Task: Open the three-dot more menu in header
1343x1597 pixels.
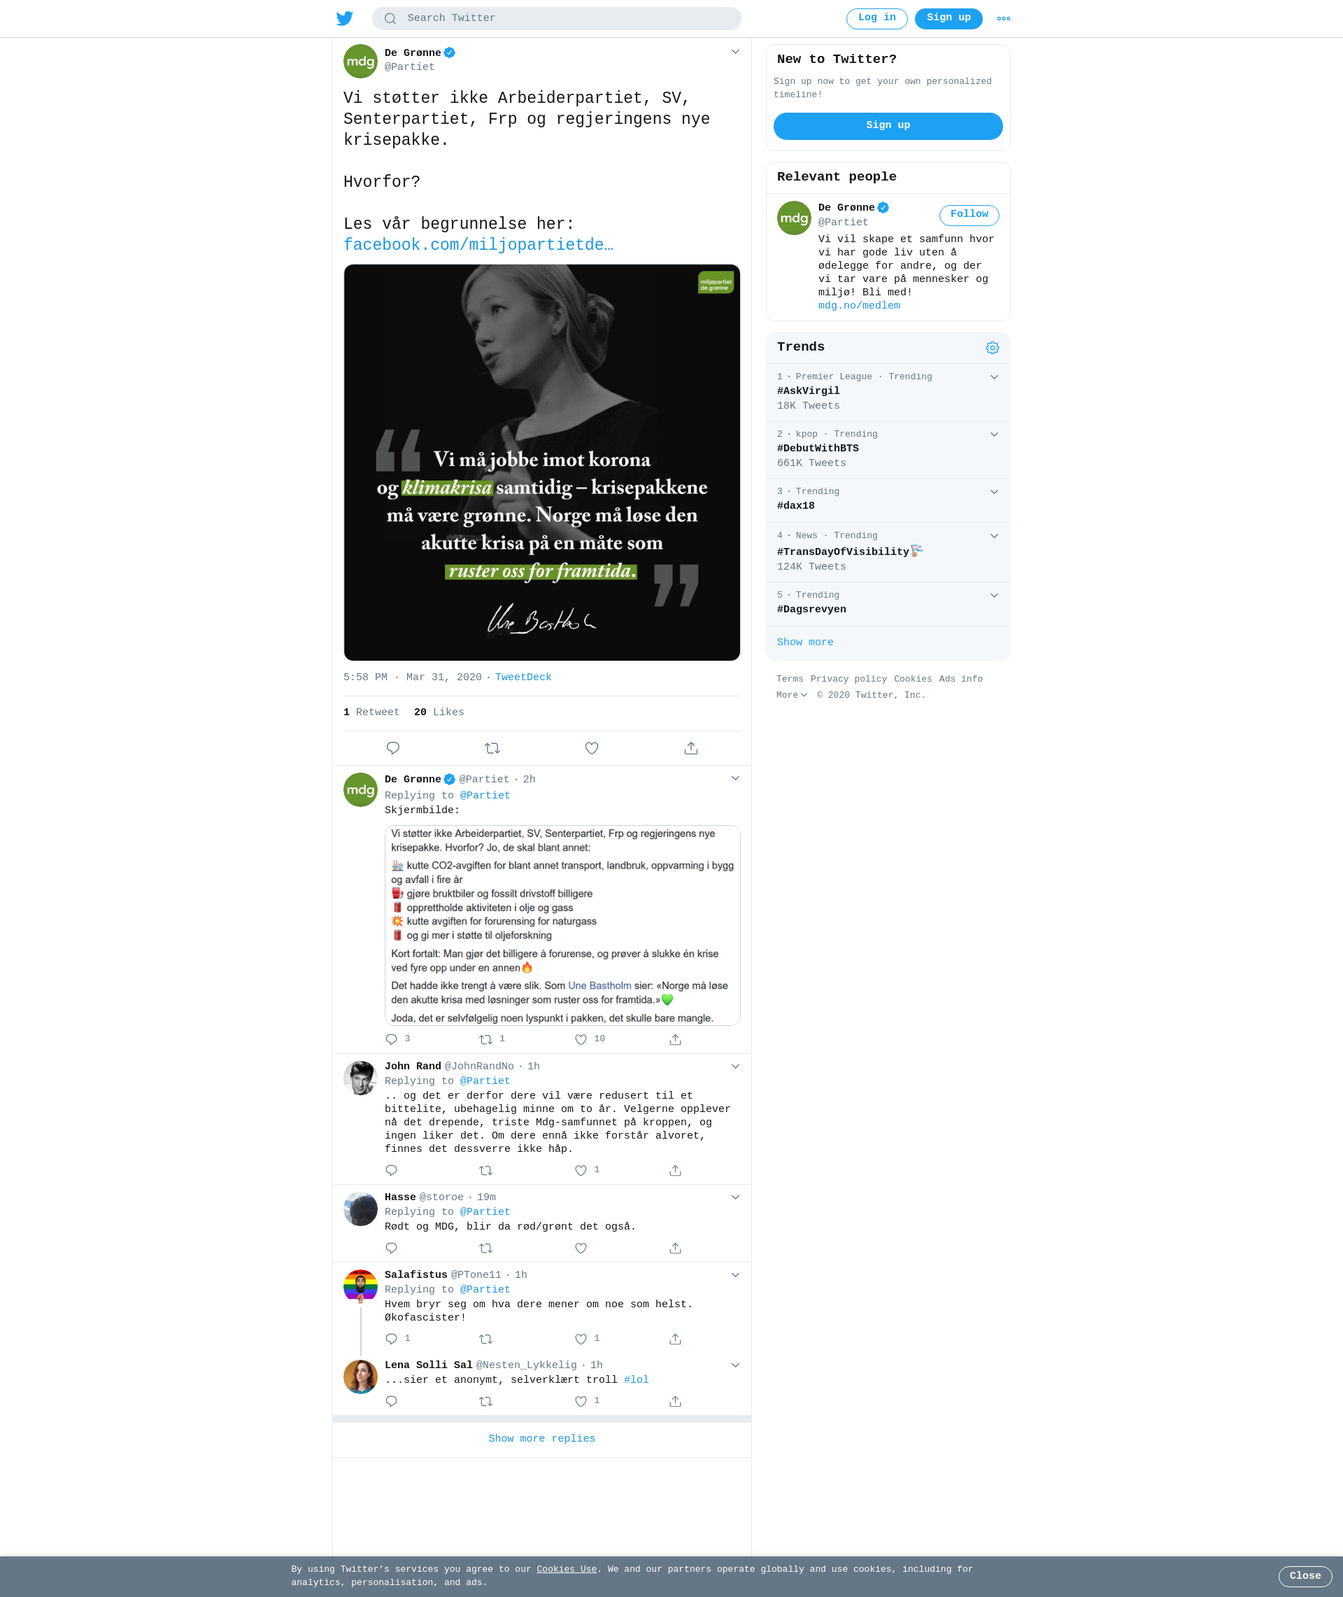Action: tap(1004, 18)
